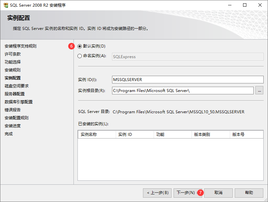The width and height of the screenshot is (268, 202).
Task: Click the 实例根目录 path field
Action: tap(183, 90)
